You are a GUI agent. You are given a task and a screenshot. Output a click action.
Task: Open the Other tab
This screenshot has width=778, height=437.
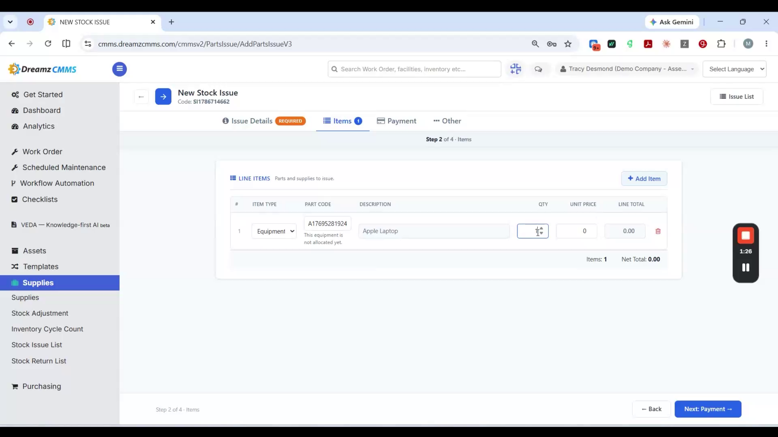click(447, 121)
